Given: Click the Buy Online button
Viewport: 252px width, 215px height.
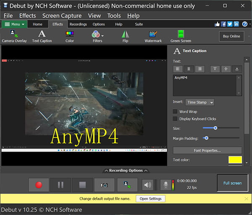Looking at the screenshot, I should [x=231, y=36].
